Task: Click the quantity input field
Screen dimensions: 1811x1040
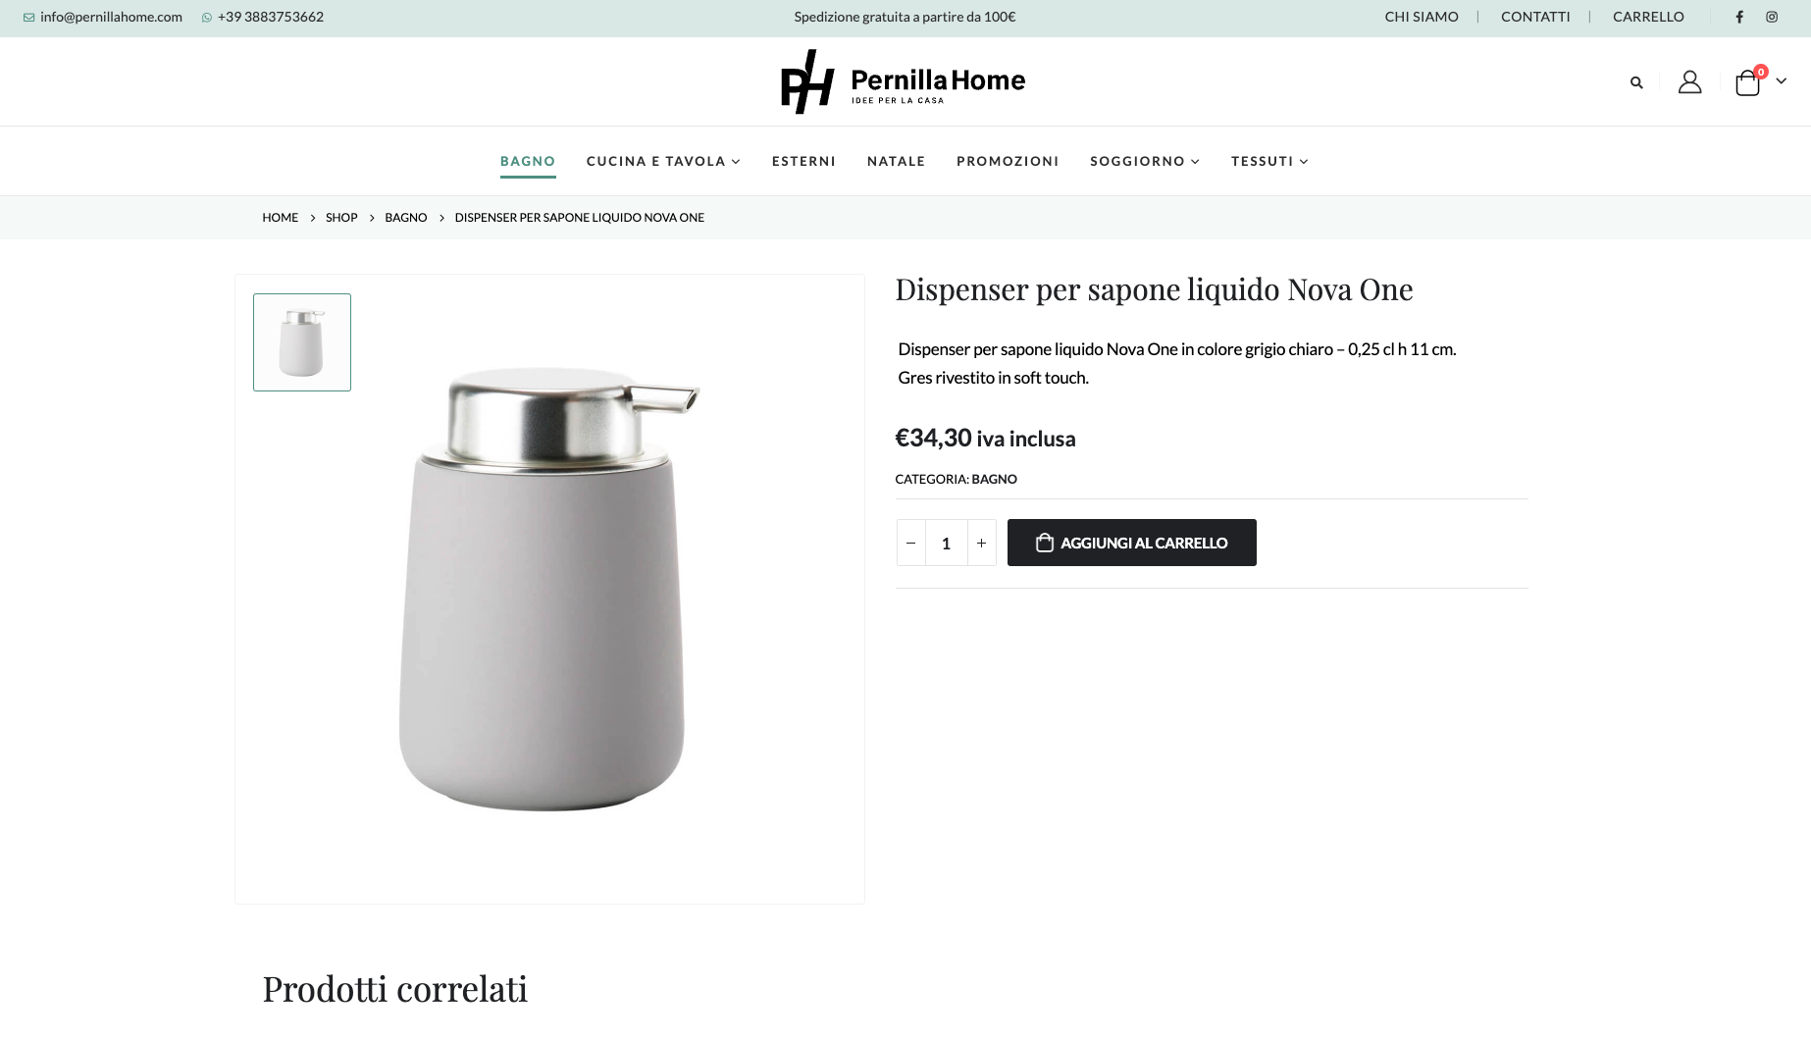Action: coord(946,543)
